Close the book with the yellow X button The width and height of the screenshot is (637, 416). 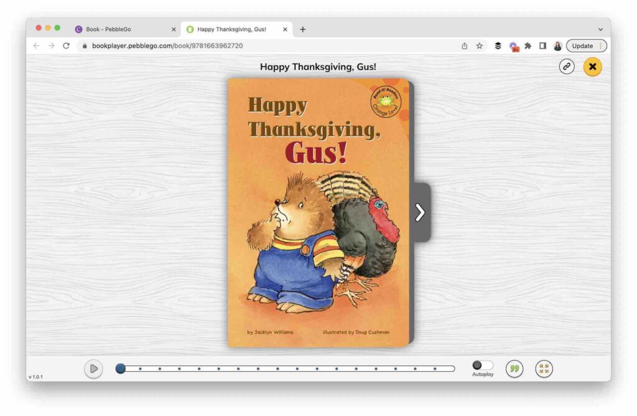592,67
